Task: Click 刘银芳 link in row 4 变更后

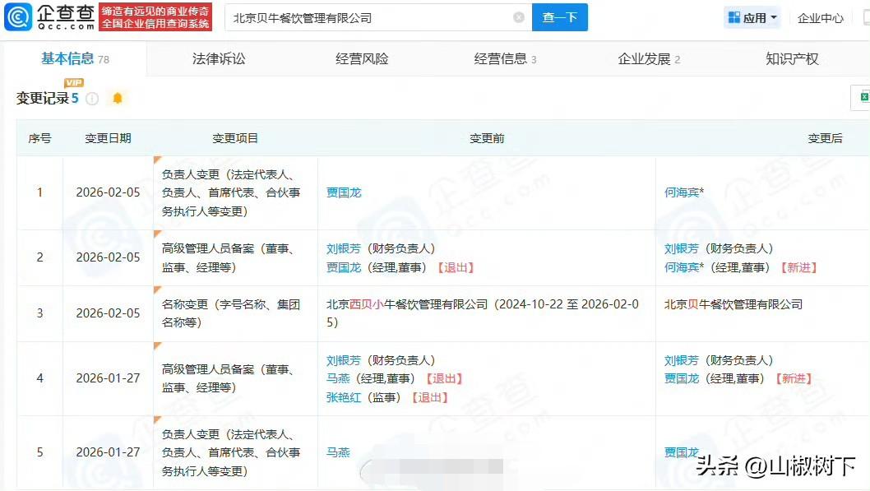Action: (x=682, y=360)
